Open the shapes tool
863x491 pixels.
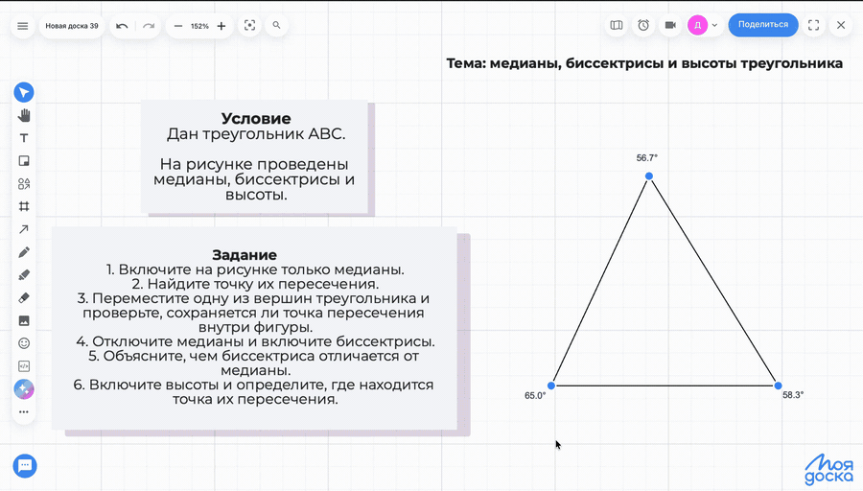24,184
